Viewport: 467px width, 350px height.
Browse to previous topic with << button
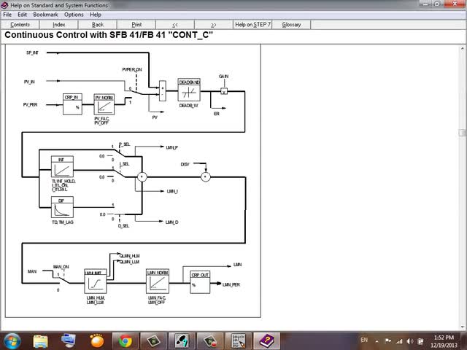coord(175,25)
